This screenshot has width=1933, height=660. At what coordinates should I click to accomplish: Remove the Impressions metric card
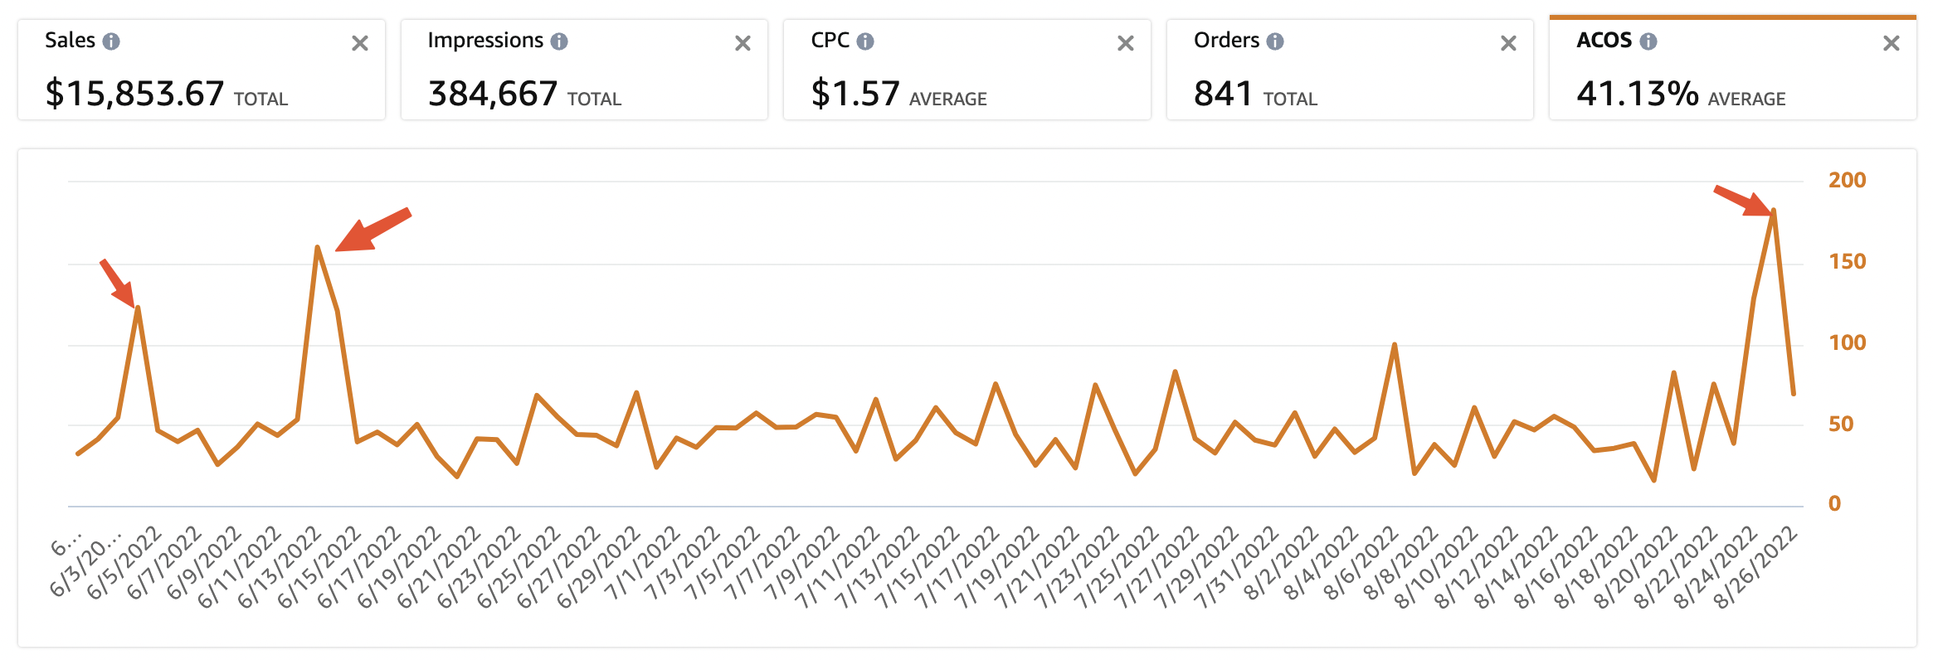[x=743, y=42]
